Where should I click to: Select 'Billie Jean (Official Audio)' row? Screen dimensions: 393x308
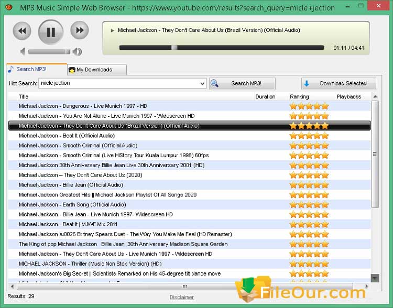190,185
